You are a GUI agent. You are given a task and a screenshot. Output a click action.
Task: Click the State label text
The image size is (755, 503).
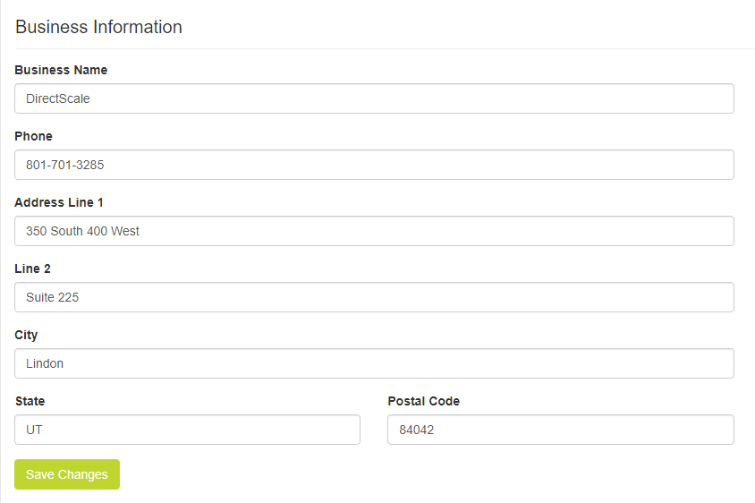point(30,401)
